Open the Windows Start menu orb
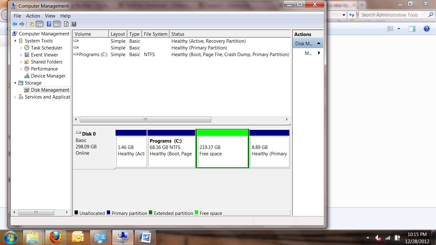This screenshot has width=436, height=245. point(11,237)
